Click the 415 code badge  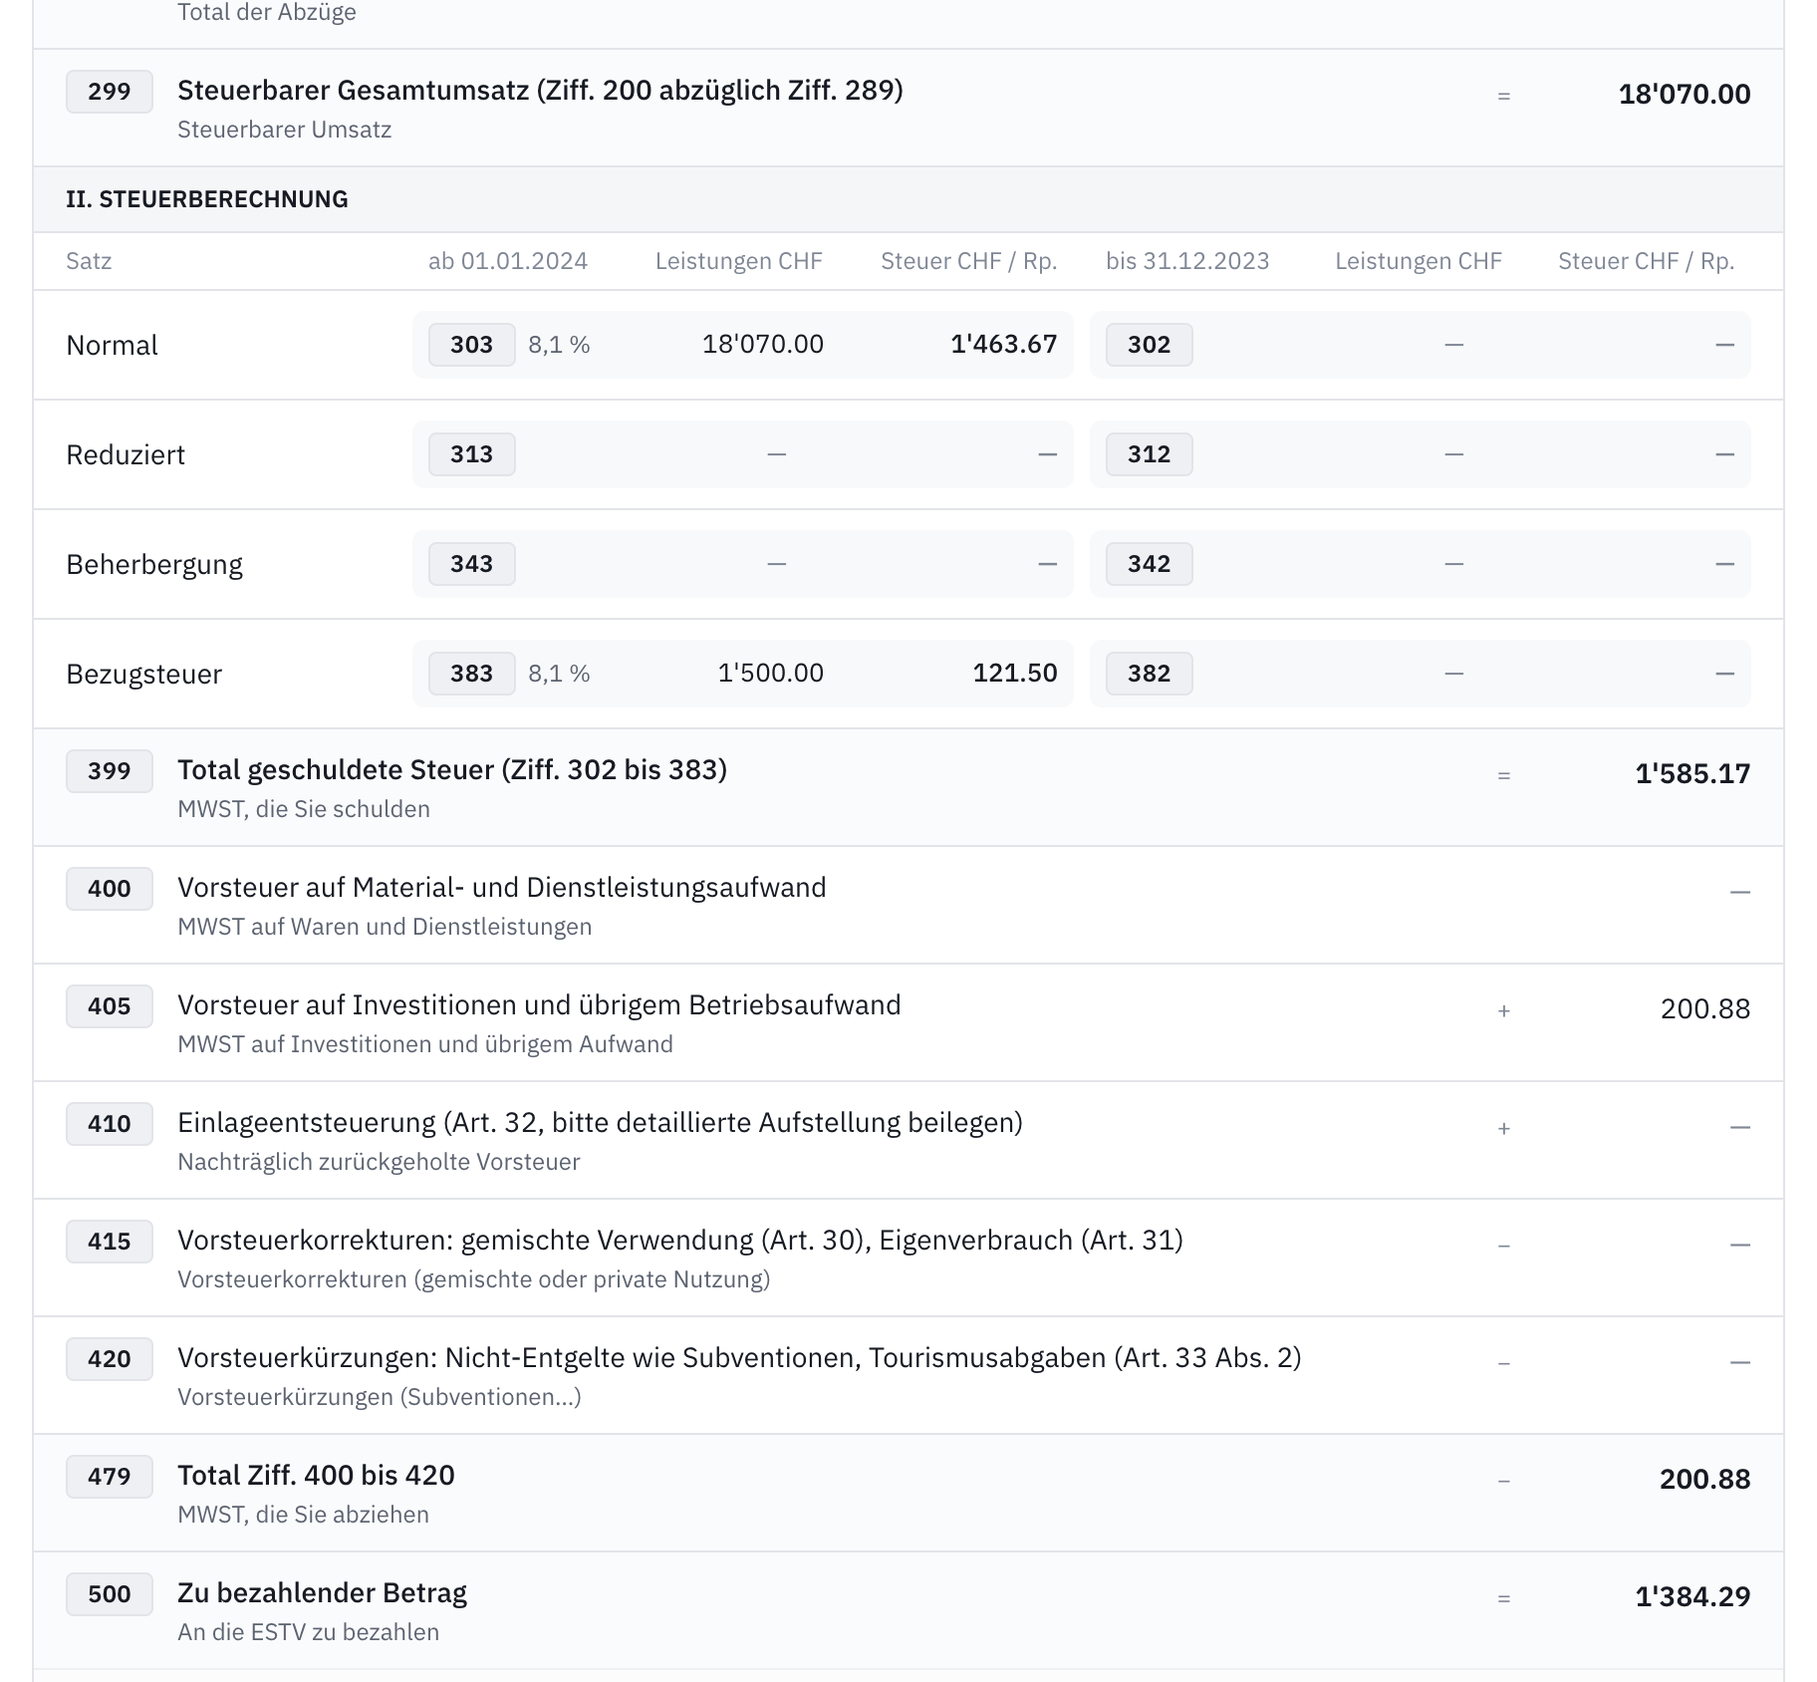click(110, 1242)
